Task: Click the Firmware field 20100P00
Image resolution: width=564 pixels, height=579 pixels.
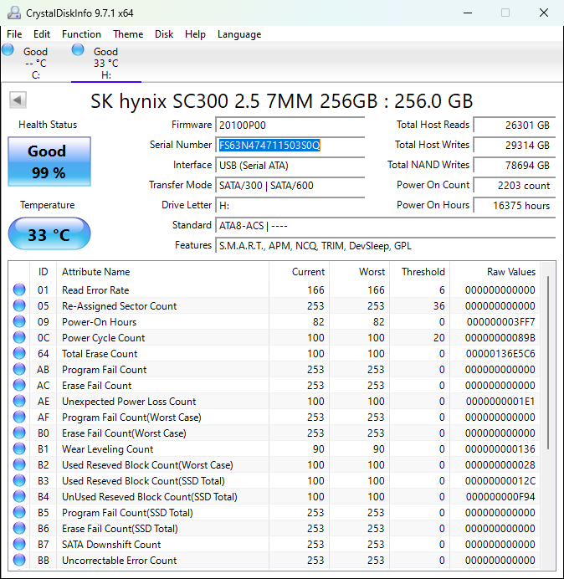Action: (290, 126)
